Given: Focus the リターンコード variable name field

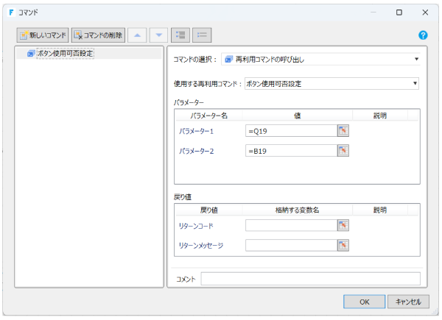Looking at the screenshot, I should pyautogui.click(x=291, y=226).
